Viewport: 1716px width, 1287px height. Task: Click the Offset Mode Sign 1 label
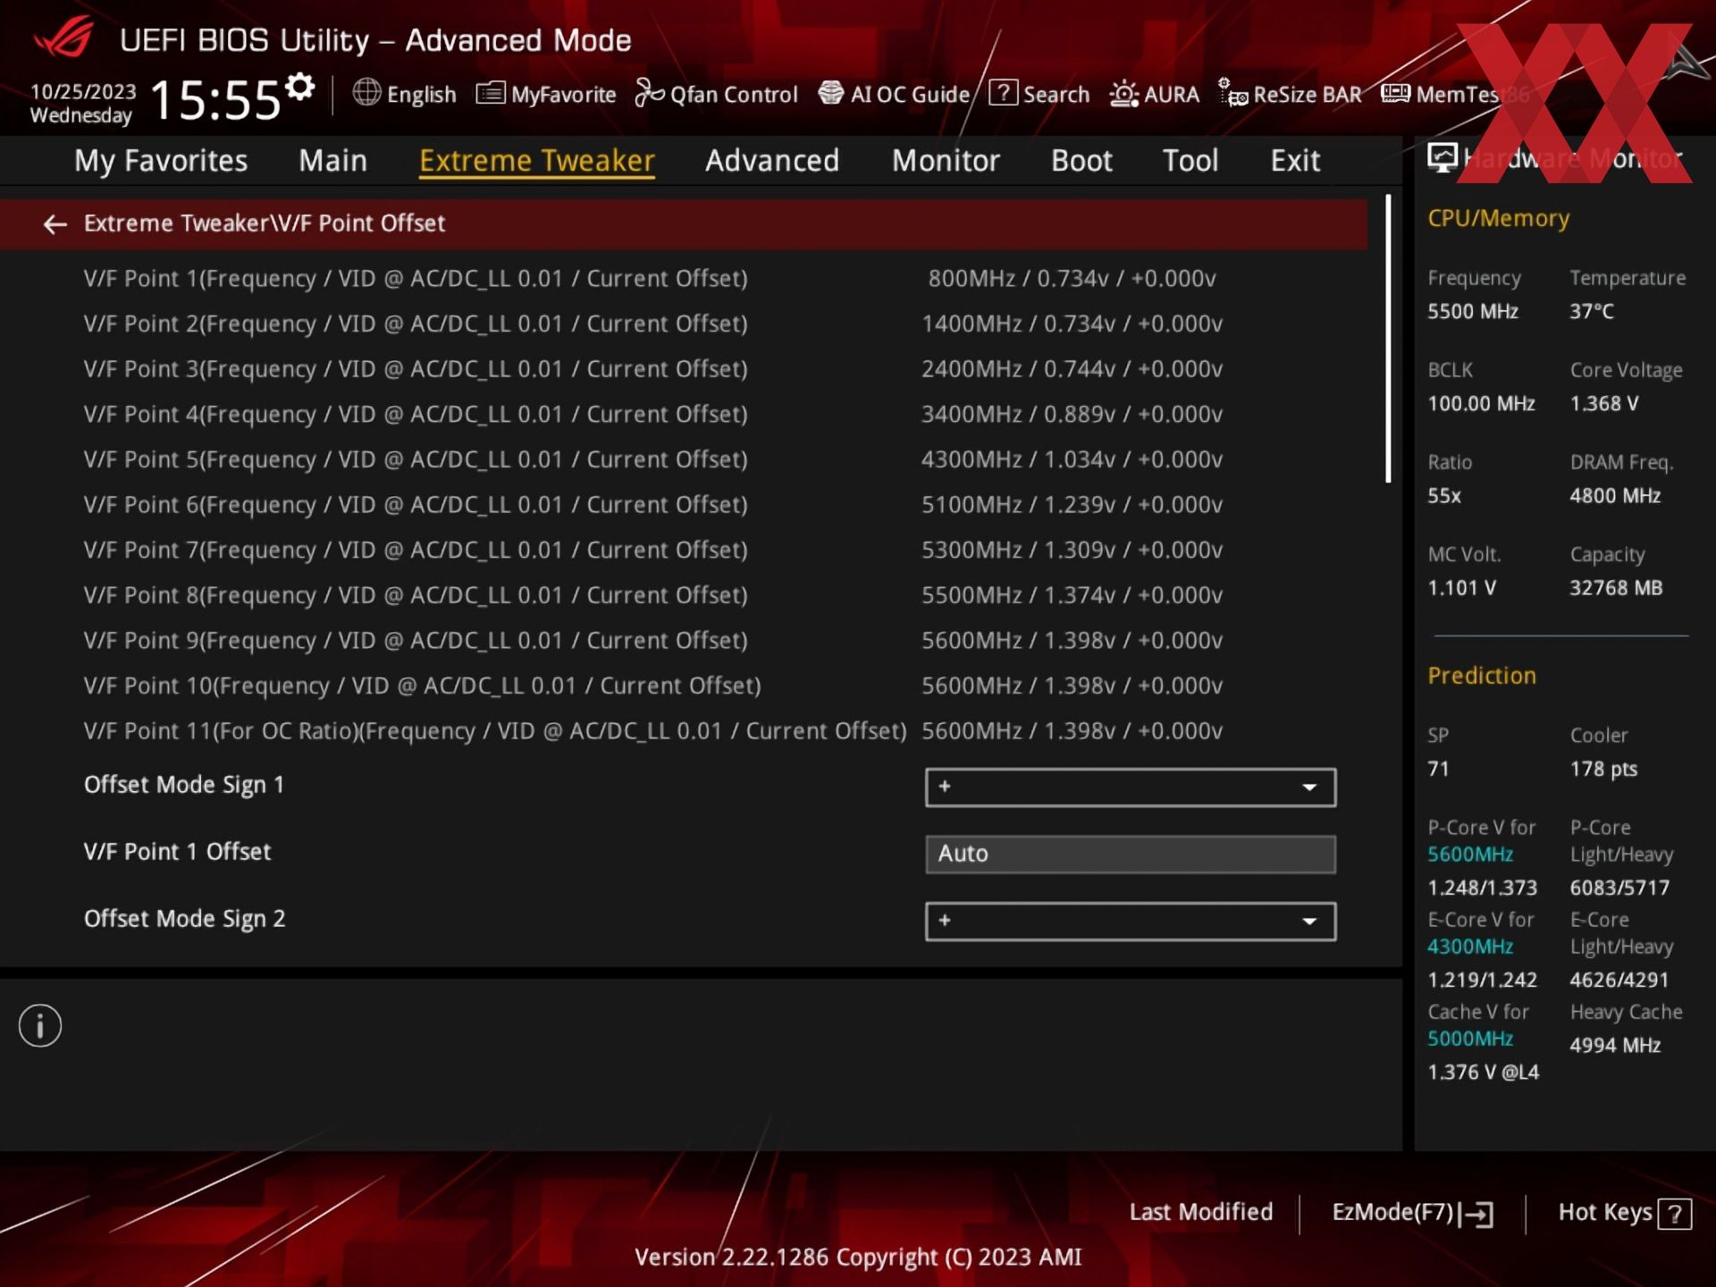coord(184,786)
